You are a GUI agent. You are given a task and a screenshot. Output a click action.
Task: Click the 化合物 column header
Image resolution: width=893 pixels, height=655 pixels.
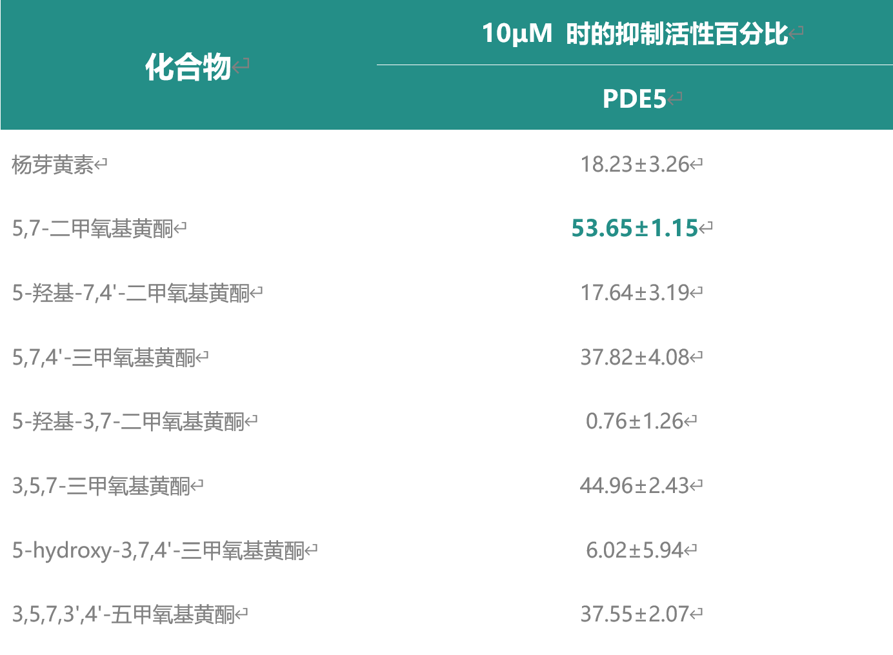click(188, 67)
